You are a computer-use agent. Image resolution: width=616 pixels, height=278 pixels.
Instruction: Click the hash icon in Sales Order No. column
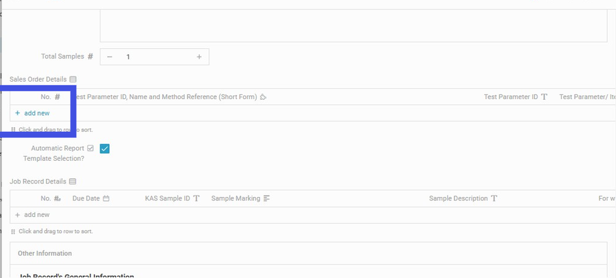58,97
